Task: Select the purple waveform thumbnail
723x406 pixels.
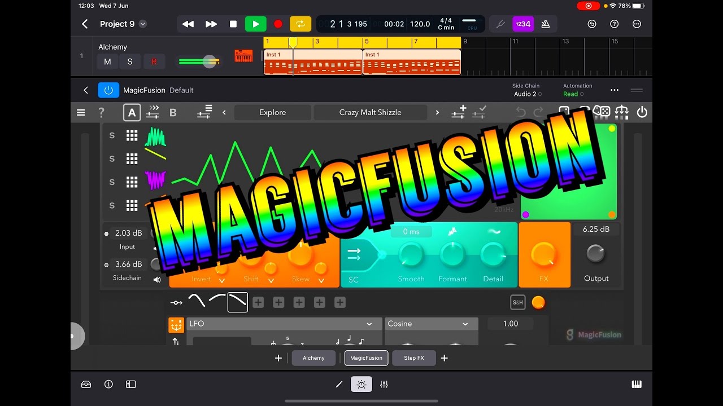Action: click(x=155, y=180)
